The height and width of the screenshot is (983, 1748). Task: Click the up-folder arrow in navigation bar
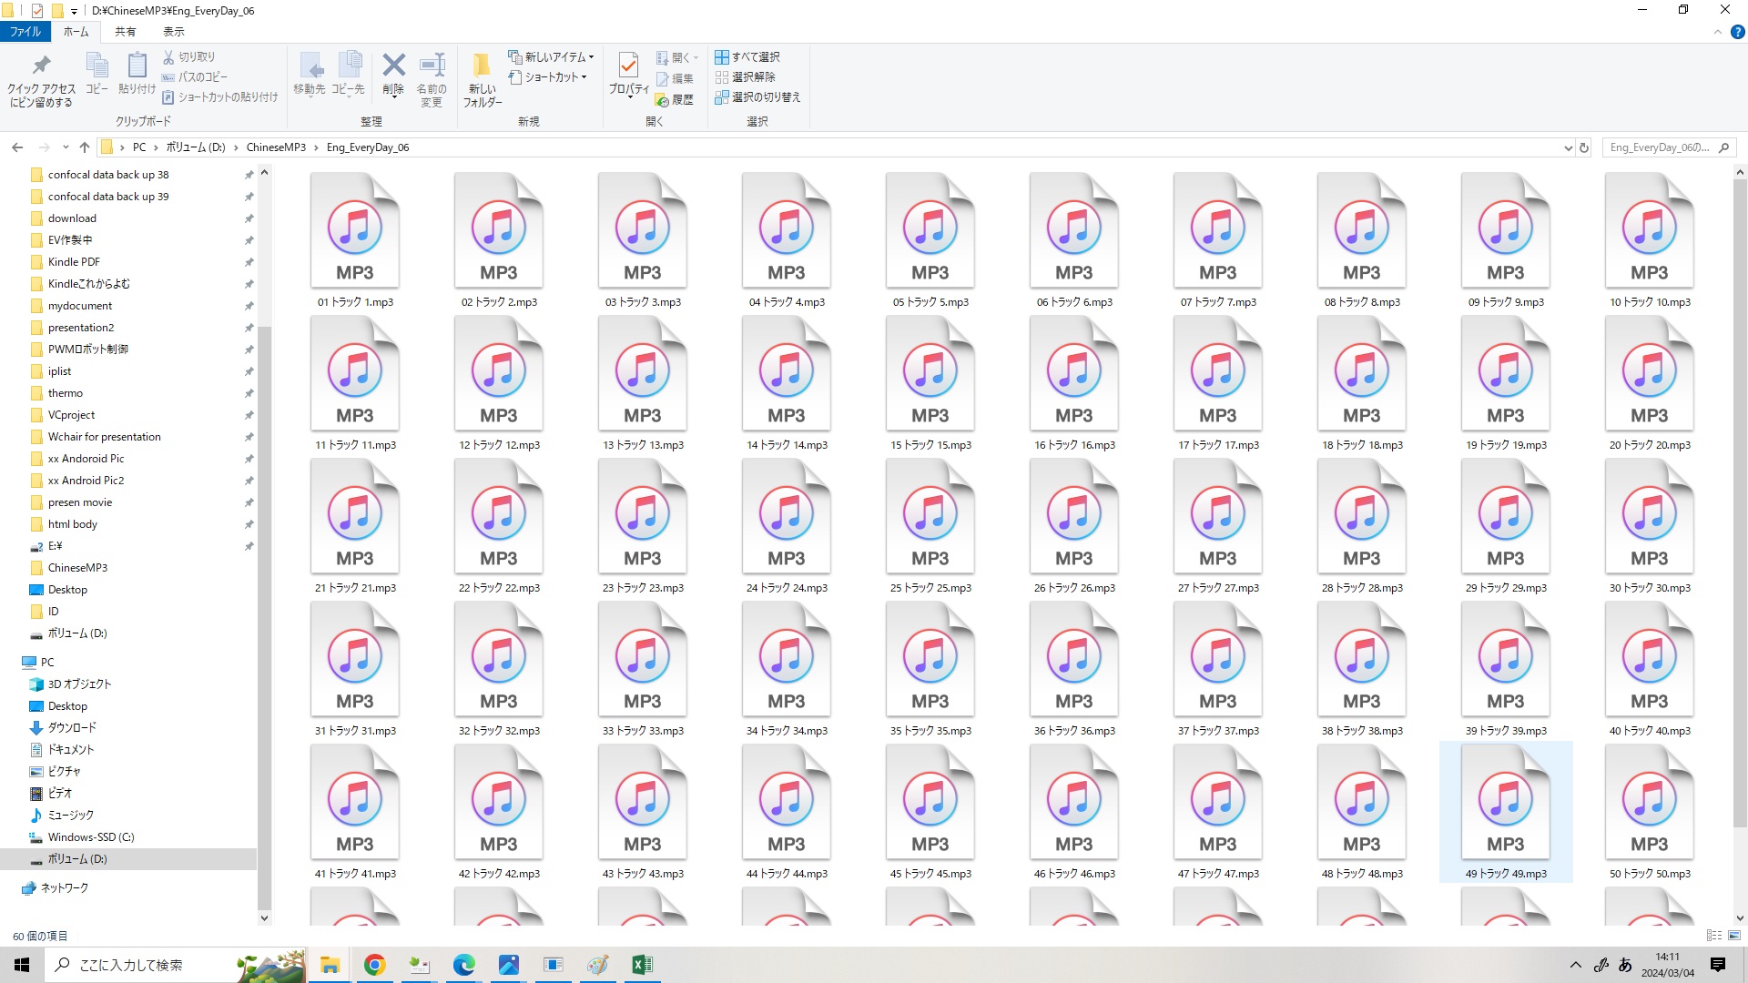click(x=85, y=147)
